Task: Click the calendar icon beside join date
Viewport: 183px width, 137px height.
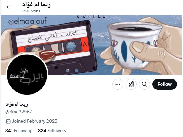Action: tap(8, 121)
